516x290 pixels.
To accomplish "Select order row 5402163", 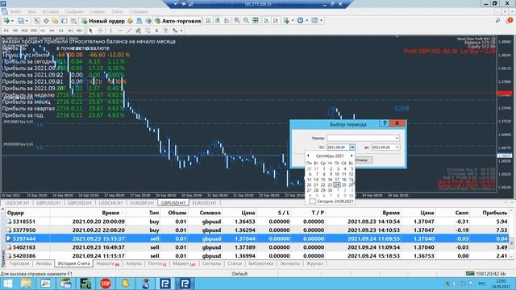I will (257, 247).
